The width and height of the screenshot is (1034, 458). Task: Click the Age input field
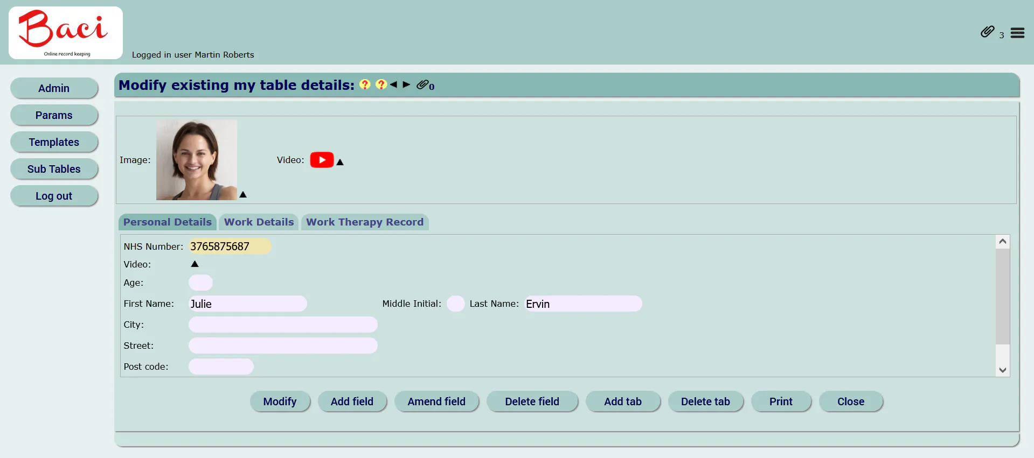pos(200,283)
